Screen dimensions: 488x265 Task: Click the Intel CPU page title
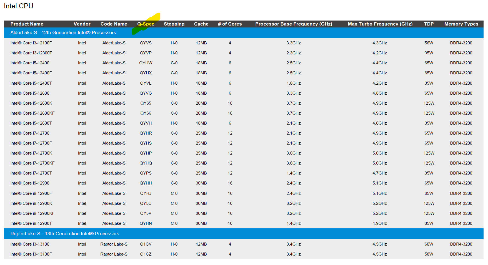coord(19,6)
